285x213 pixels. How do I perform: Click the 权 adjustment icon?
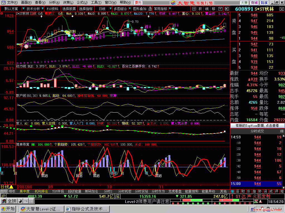pyautogui.click(x=200, y=9)
